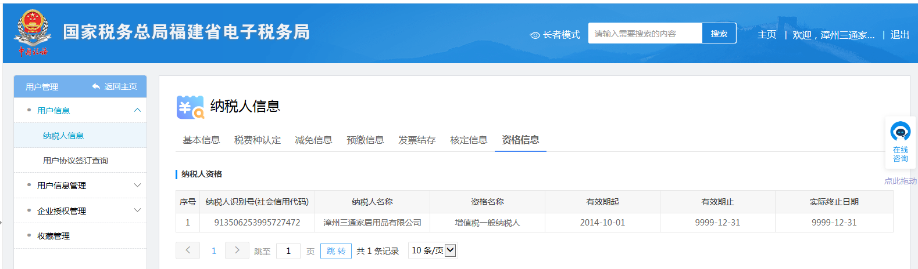Click the online consultation robot icon

(900, 132)
